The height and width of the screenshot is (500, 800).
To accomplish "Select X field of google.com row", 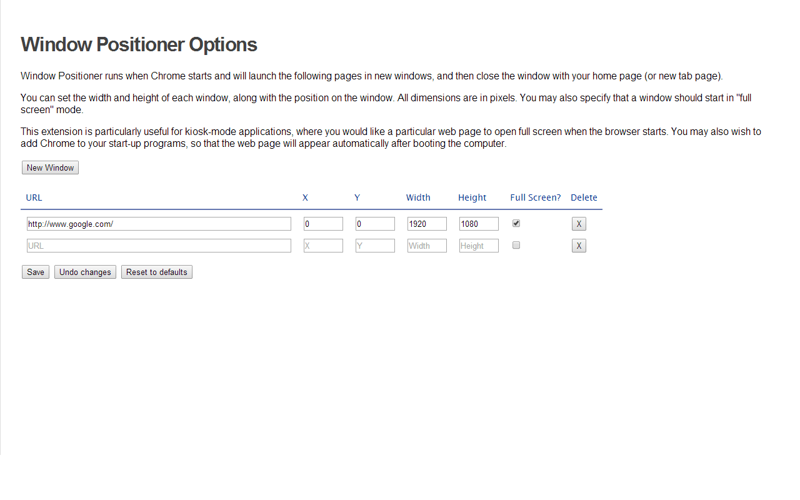I will pyautogui.click(x=323, y=224).
